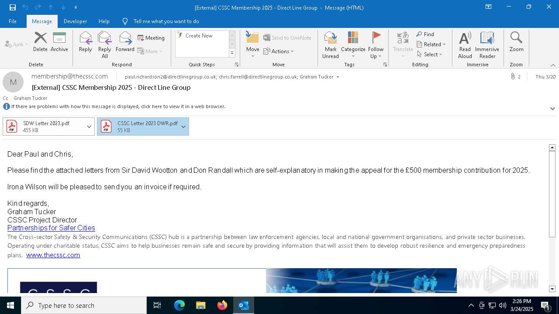
Task: Open SDW Letter 2023.pdf attachment
Action: click(45, 126)
